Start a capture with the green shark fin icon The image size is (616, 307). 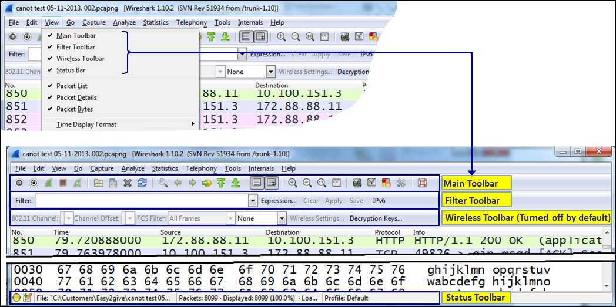pos(48,183)
